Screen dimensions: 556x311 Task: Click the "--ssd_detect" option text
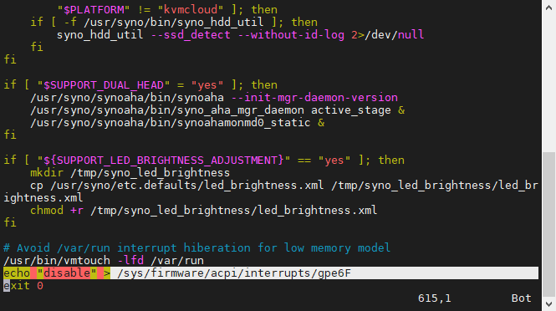191,35
